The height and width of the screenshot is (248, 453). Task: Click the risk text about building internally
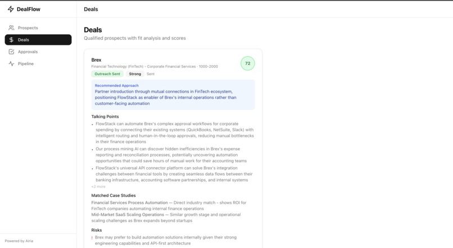click(x=166, y=240)
